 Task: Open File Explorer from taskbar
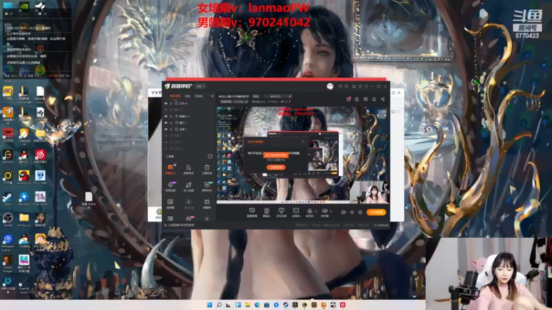[x=248, y=304]
